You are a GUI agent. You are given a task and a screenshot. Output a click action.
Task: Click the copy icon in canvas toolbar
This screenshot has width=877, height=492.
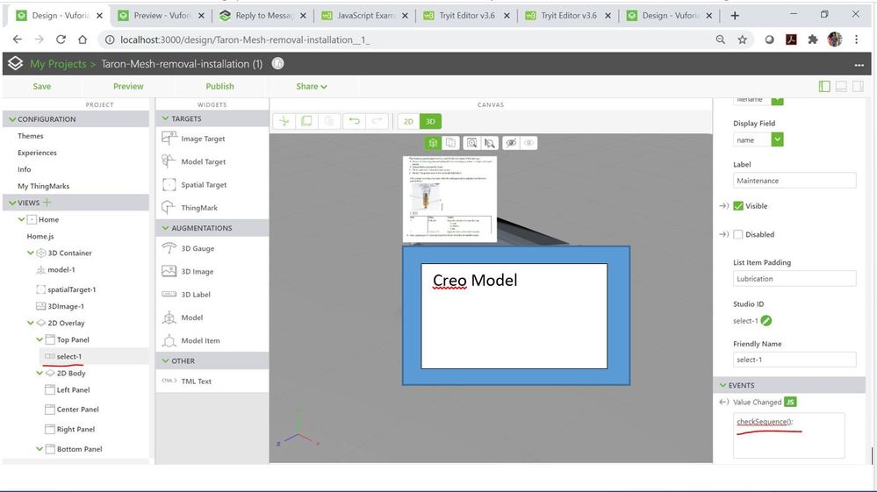click(x=306, y=121)
